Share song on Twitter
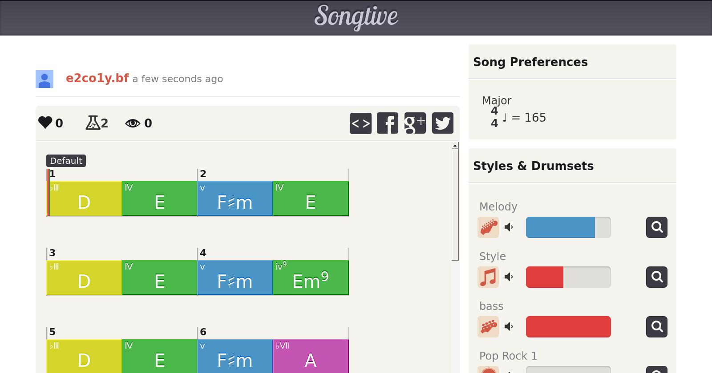 (x=443, y=123)
